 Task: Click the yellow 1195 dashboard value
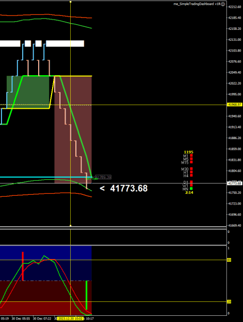tap(188, 152)
